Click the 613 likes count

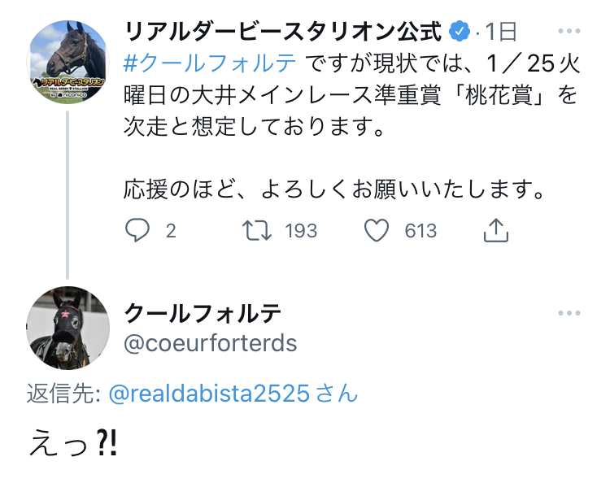[x=420, y=231]
